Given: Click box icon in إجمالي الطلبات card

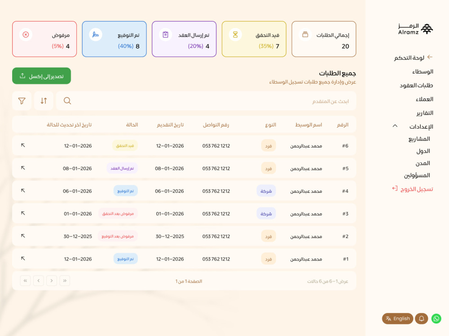Looking at the screenshot, I should 305,34.
